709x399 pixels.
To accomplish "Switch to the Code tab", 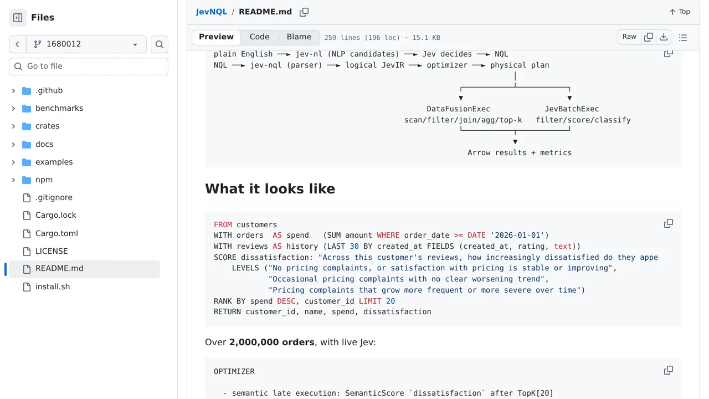I will 259,37.
